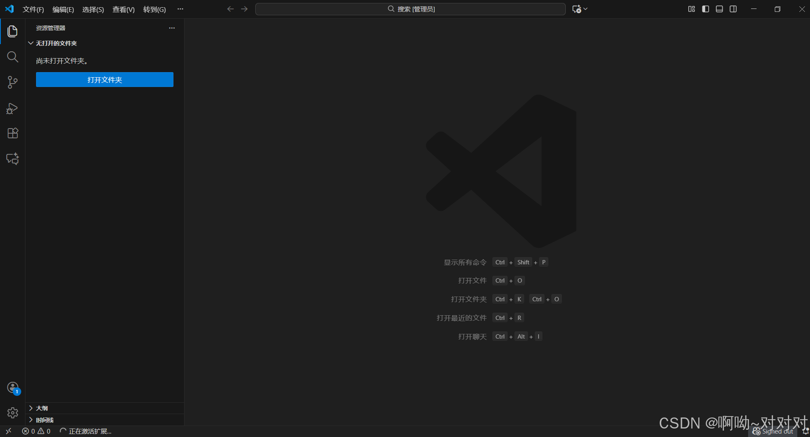Screen dimensions: 810x437
Task: Open a remote window from the status bar
Action: [x=8, y=431]
